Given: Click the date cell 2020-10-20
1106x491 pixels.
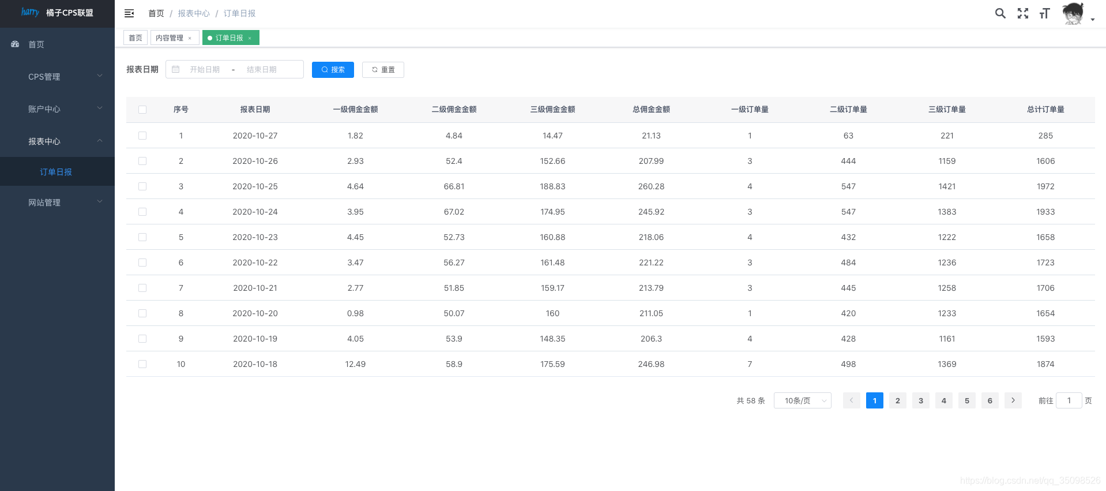Looking at the screenshot, I should tap(255, 313).
